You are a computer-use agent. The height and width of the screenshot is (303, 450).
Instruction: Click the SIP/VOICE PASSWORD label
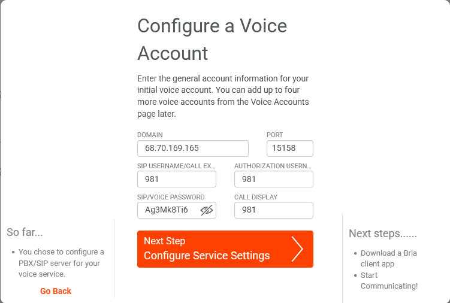tap(171, 197)
